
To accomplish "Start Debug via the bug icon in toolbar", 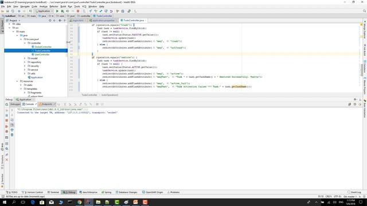I will pos(63,11).
